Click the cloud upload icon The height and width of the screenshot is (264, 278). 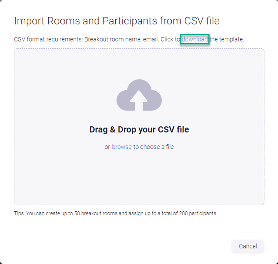click(x=139, y=95)
